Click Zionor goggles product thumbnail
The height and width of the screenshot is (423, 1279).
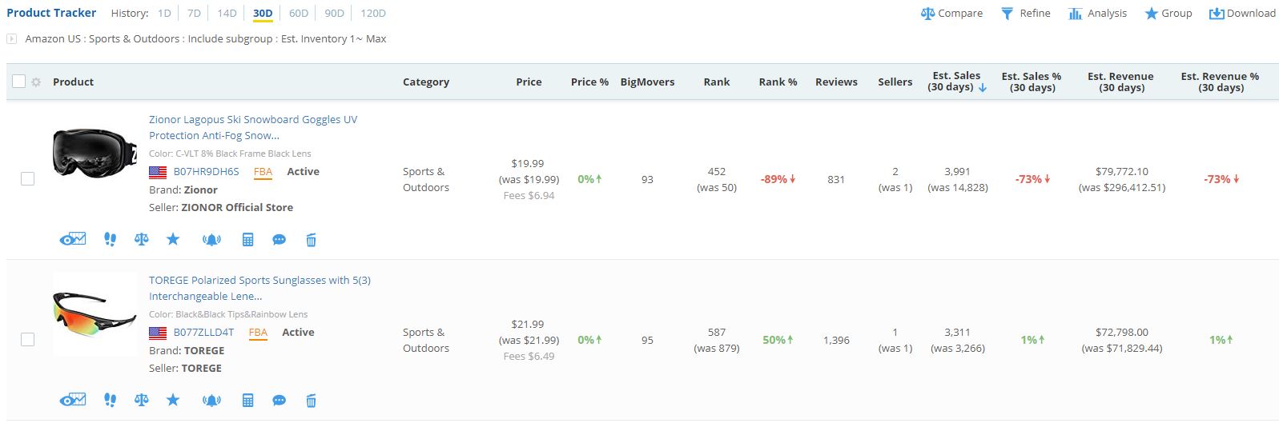click(95, 154)
